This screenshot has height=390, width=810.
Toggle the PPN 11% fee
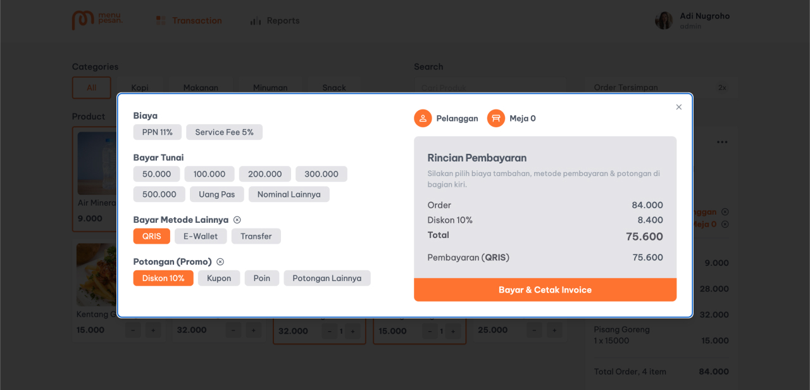[x=158, y=132]
